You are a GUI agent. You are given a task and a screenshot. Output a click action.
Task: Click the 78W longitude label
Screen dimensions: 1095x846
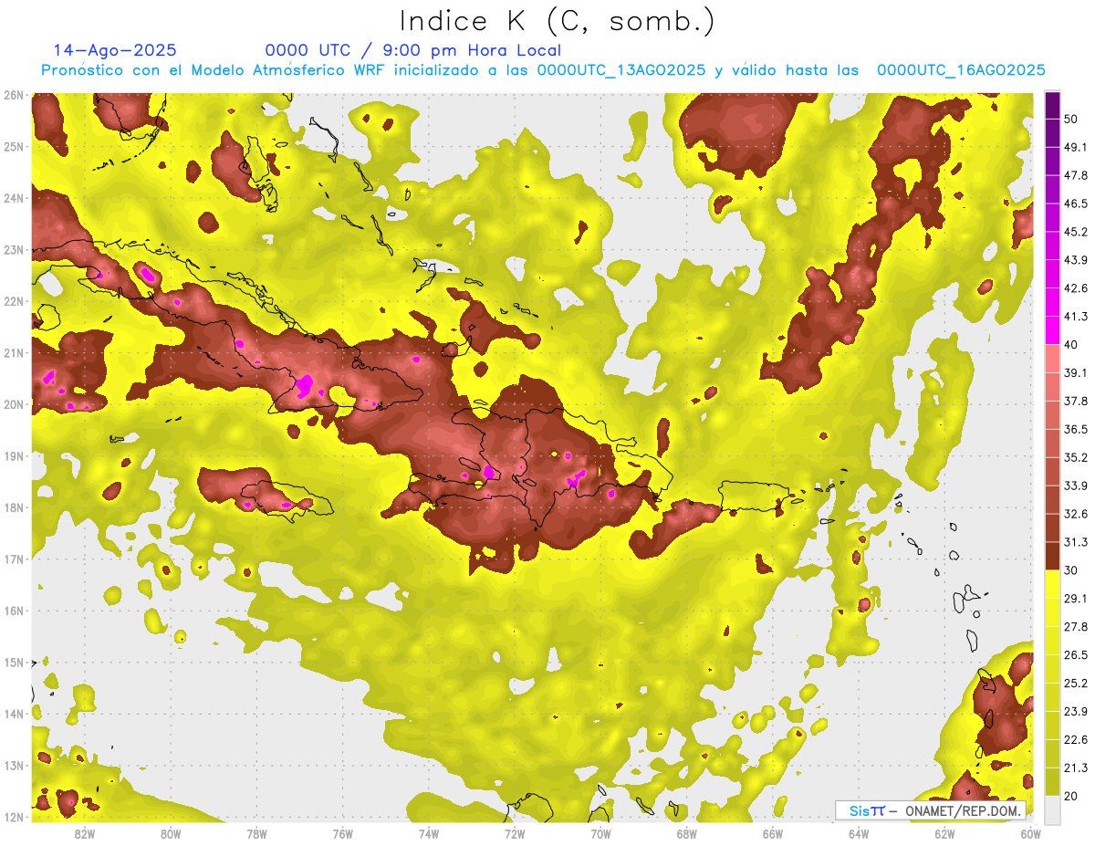click(256, 834)
